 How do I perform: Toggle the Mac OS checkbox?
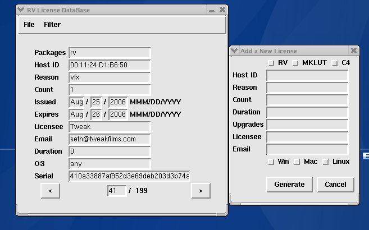coord(297,162)
